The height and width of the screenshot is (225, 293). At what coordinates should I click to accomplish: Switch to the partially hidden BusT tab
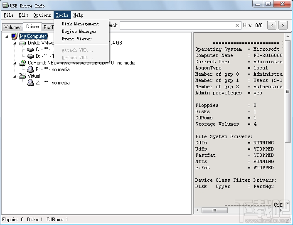tap(48, 27)
